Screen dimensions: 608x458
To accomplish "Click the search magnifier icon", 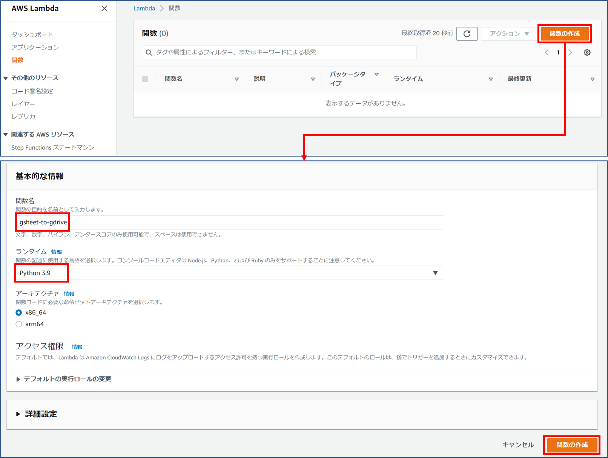I will [149, 52].
